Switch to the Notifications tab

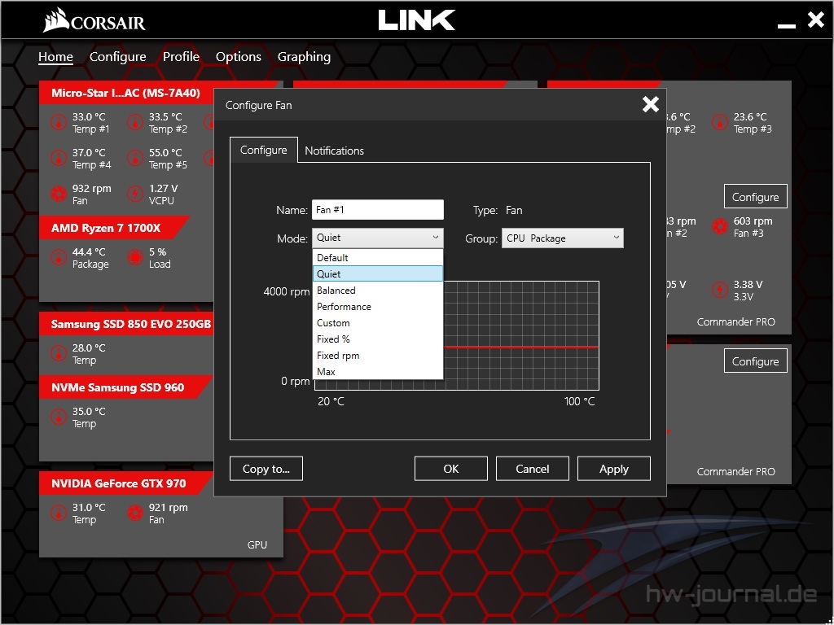pos(334,151)
